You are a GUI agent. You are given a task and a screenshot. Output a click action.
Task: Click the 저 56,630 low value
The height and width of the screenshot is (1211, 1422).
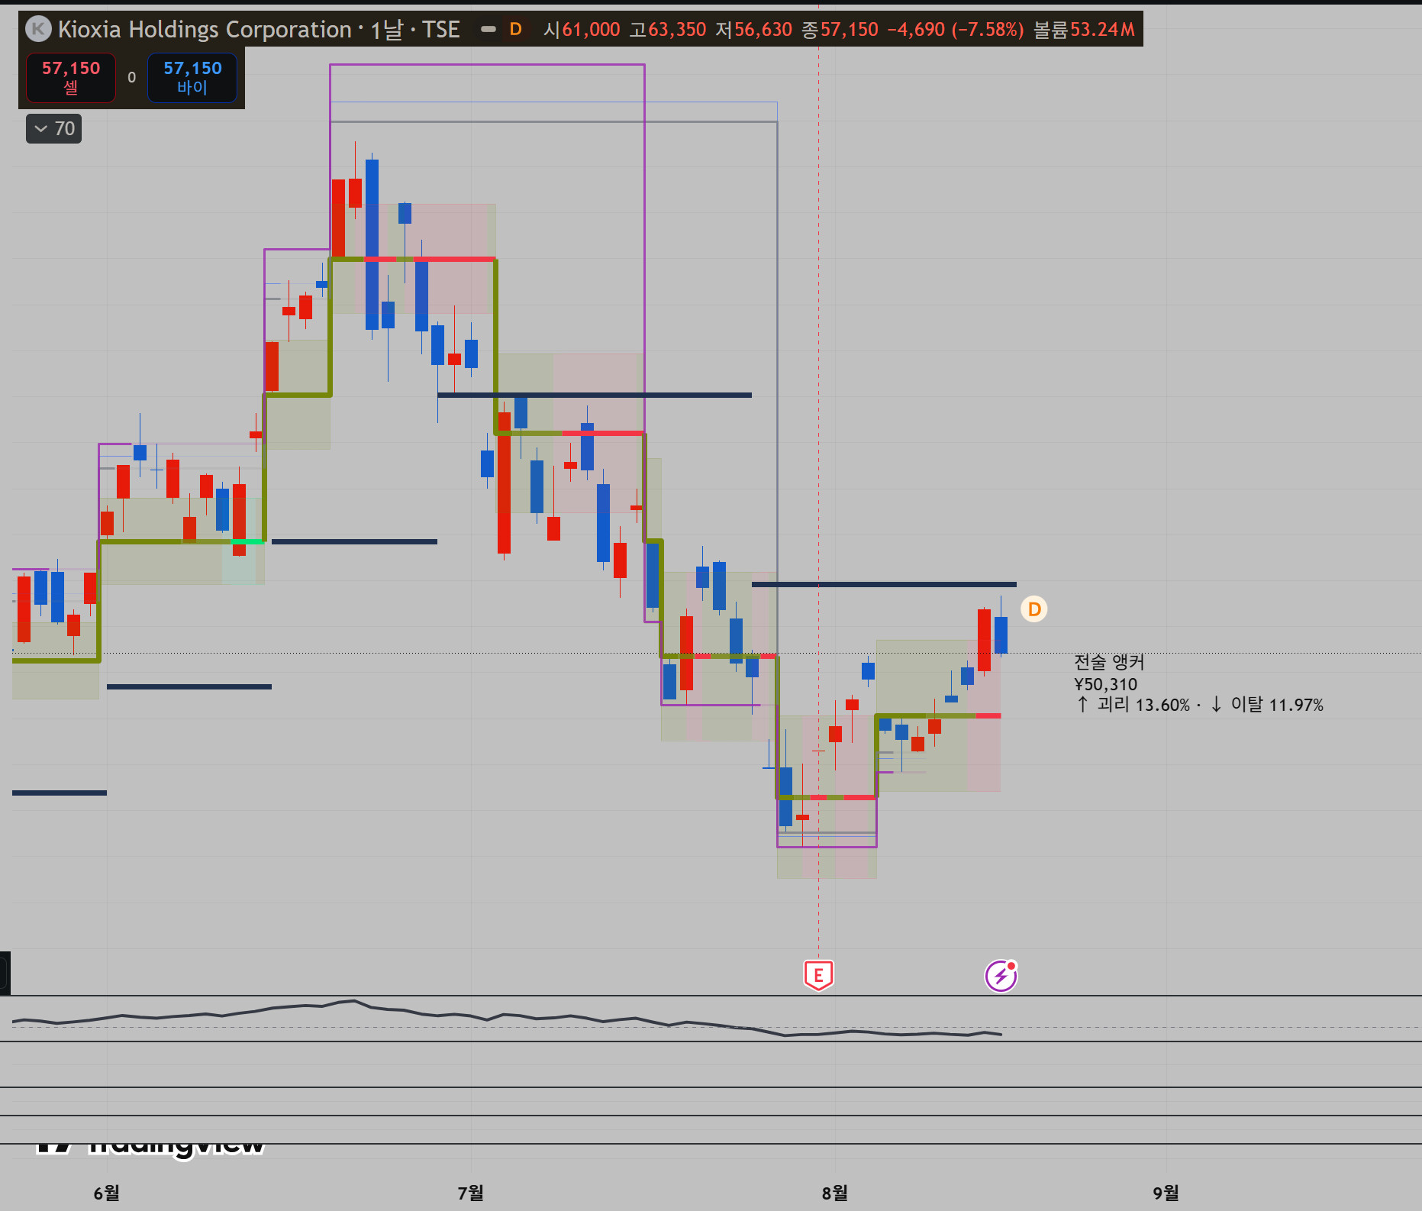coord(754,29)
